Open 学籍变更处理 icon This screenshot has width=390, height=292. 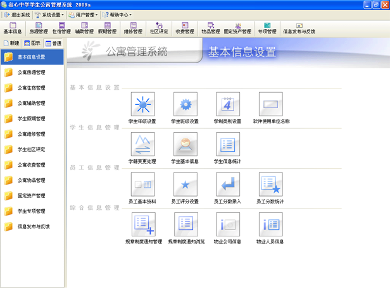(x=142, y=144)
